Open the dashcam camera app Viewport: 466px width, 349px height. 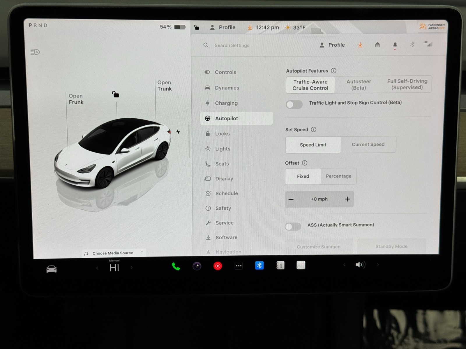click(x=197, y=266)
